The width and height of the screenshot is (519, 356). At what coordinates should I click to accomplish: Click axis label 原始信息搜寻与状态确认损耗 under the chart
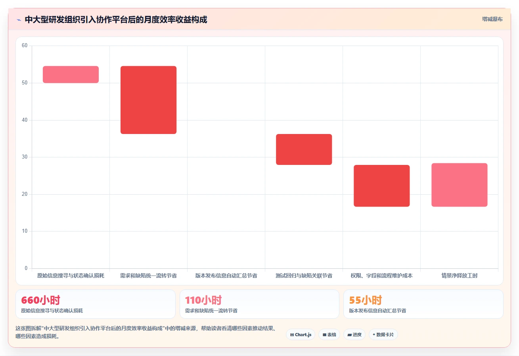(71, 276)
